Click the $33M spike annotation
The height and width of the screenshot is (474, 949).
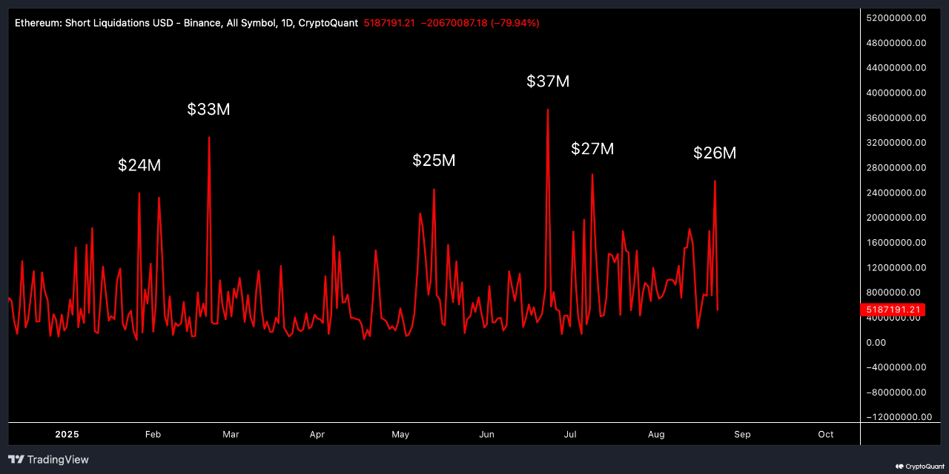[x=208, y=110]
